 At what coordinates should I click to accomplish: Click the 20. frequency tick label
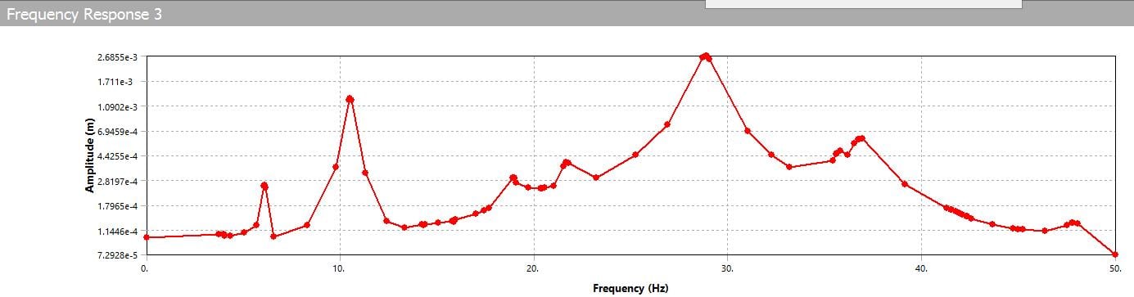[x=533, y=268]
